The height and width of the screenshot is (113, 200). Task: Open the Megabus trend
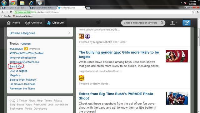click(x=15, y=75)
